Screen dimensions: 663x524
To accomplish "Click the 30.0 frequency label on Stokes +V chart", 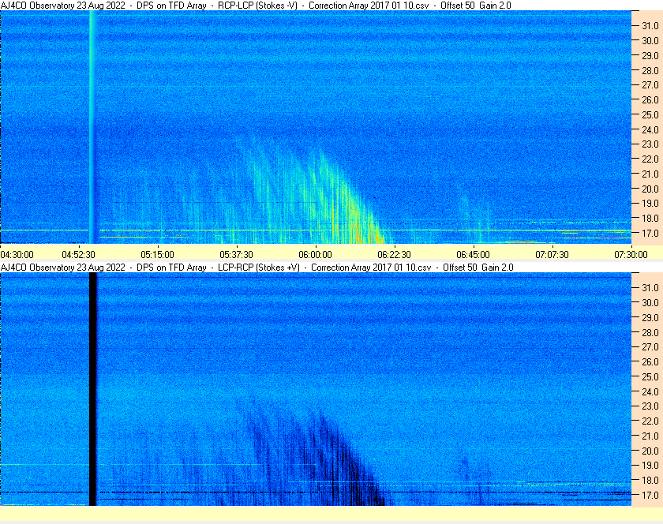I will coord(650,302).
